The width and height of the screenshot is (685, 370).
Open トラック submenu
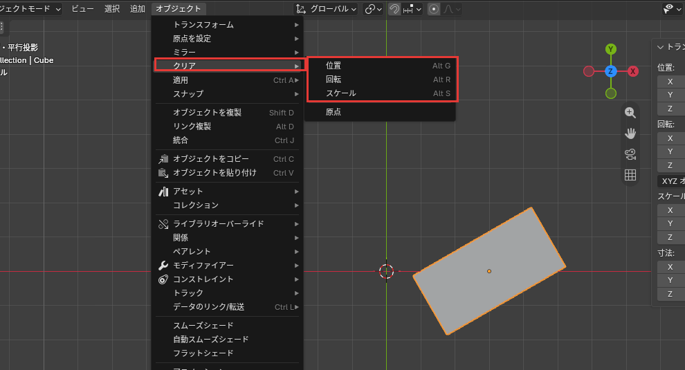click(x=227, y=293)
